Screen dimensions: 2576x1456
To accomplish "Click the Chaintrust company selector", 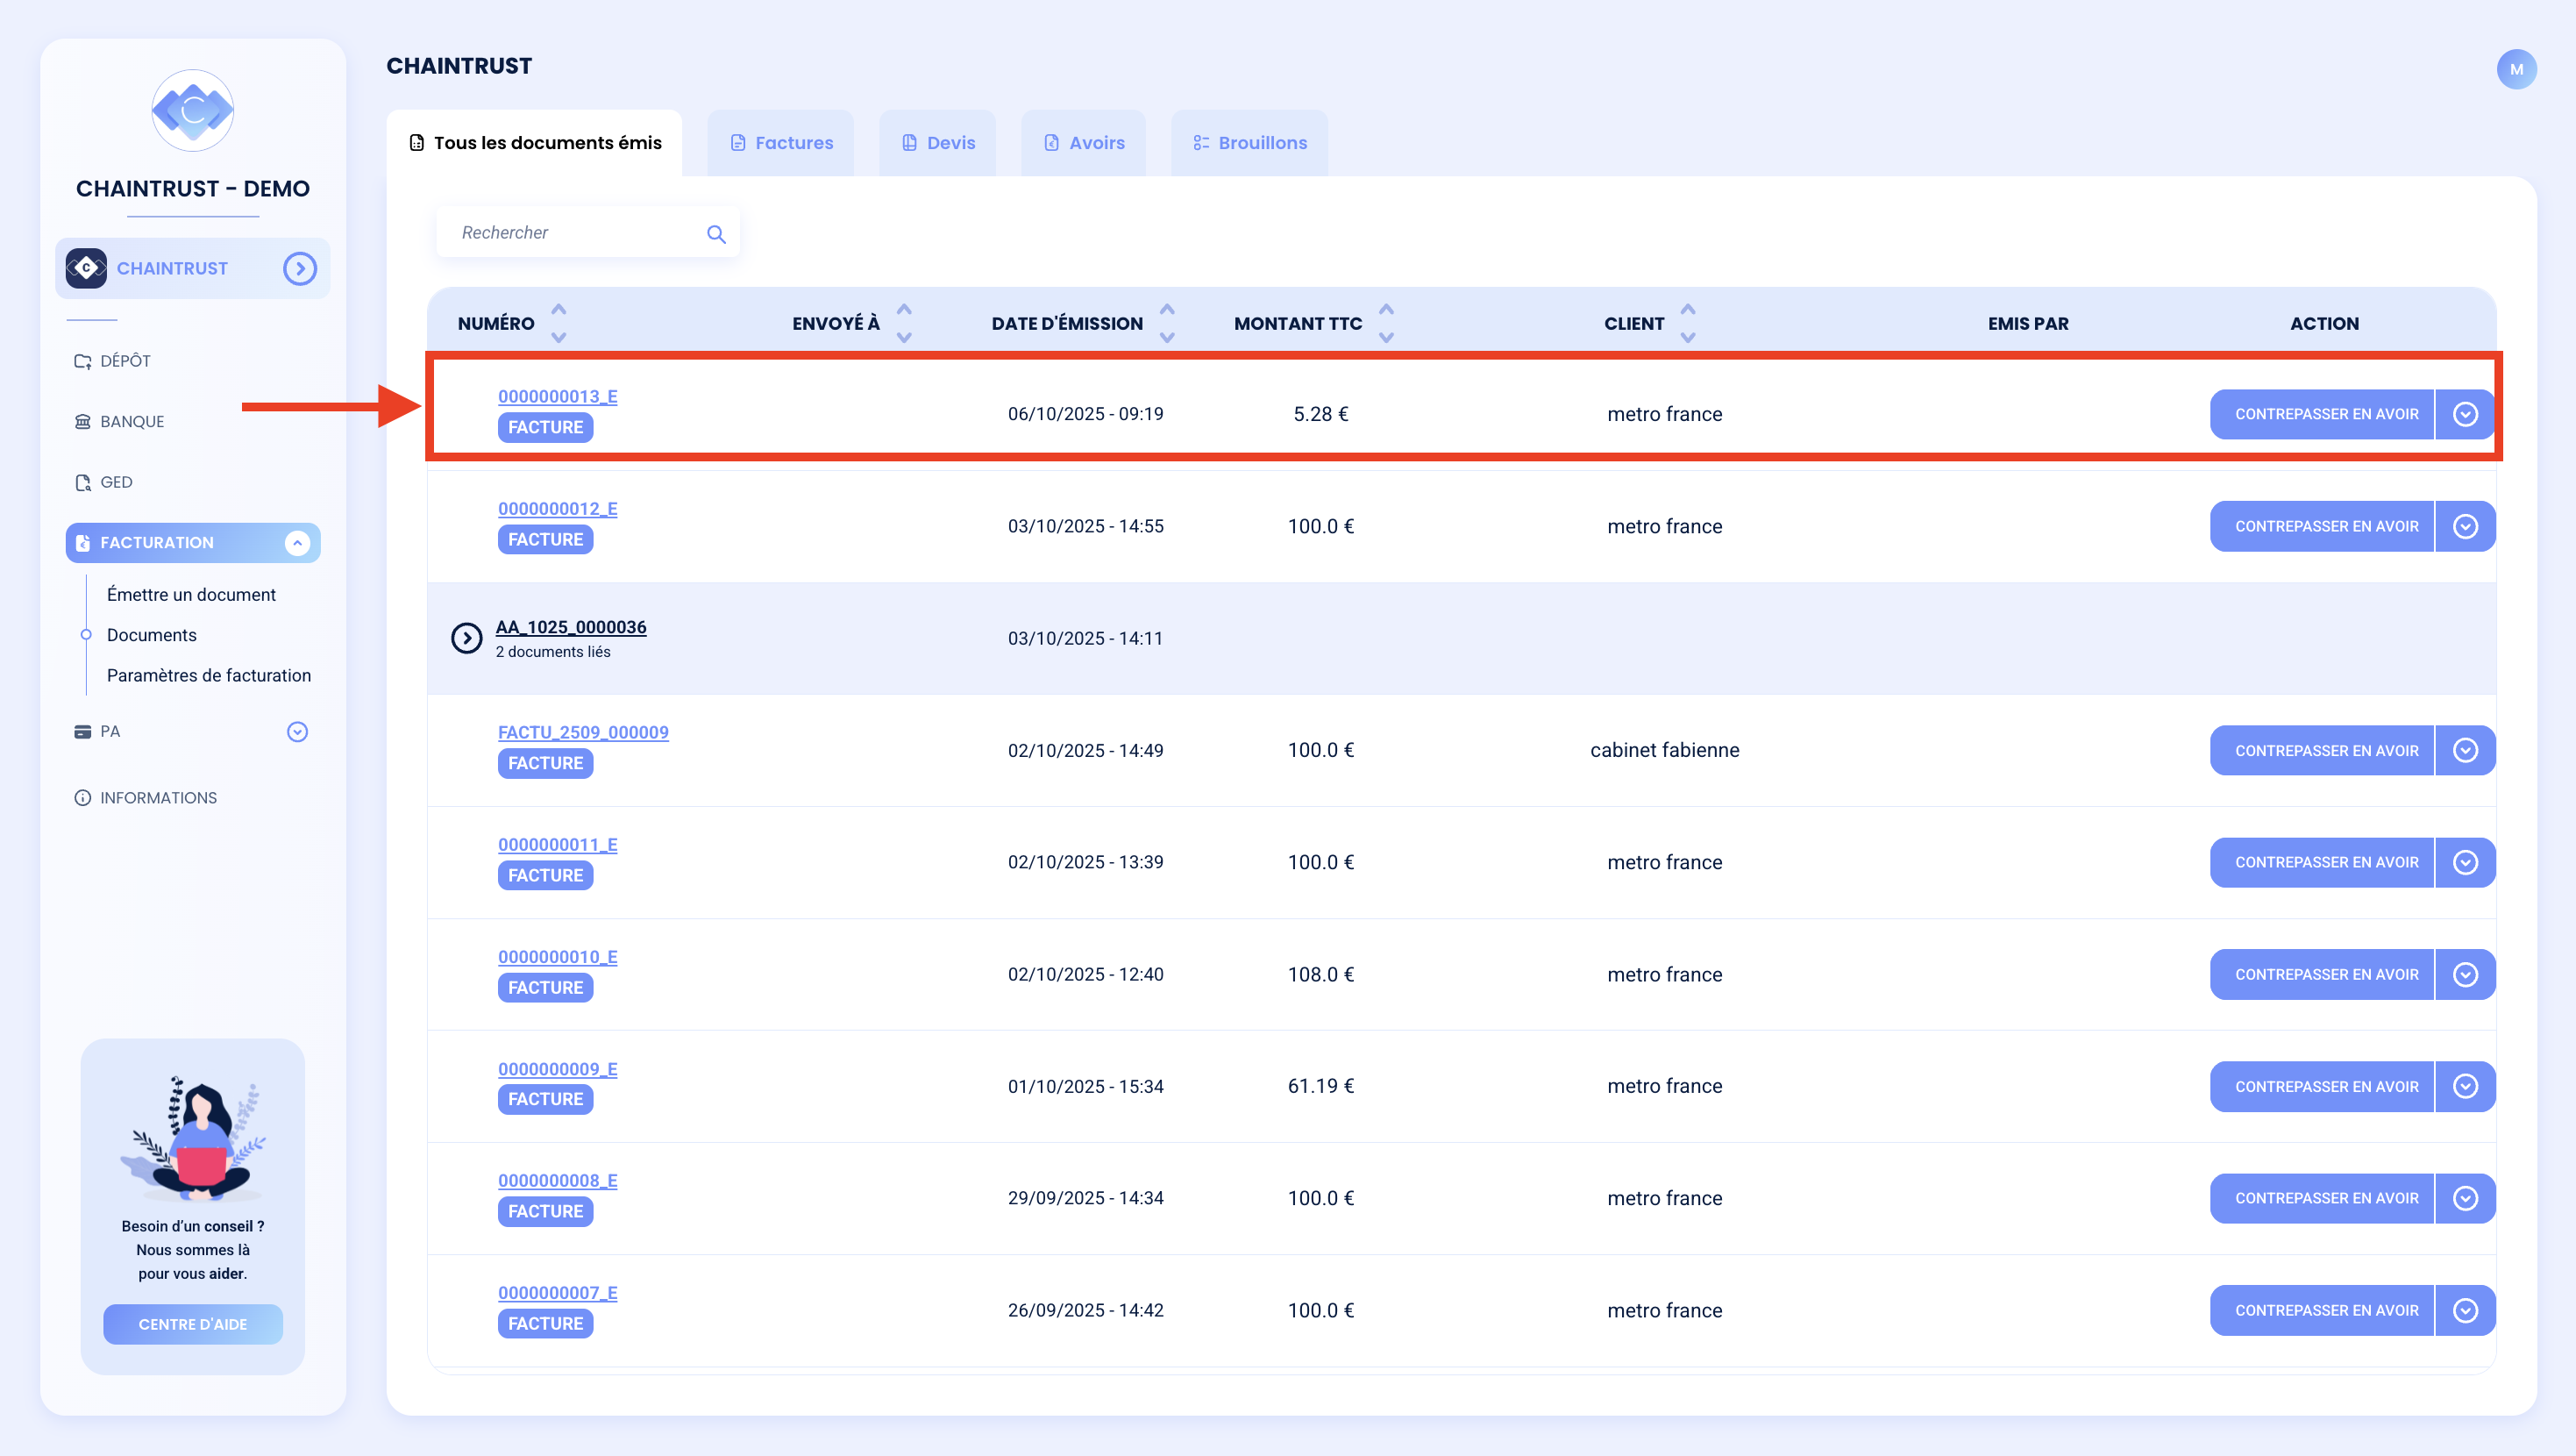I will [x=193, y=268].
